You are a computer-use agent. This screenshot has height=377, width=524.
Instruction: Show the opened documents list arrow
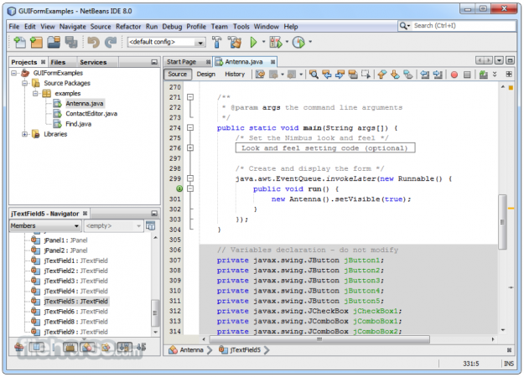pyautogui.click(x=499, y=61)
